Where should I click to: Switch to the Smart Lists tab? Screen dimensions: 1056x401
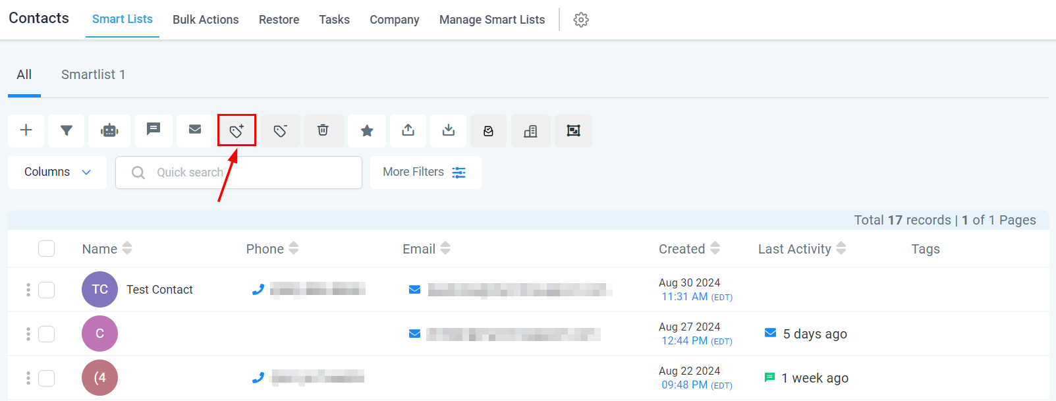click(x=123, y=19)
